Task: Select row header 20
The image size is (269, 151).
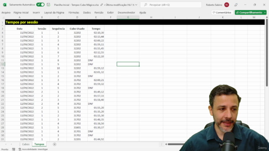Action: click(3, 96)
